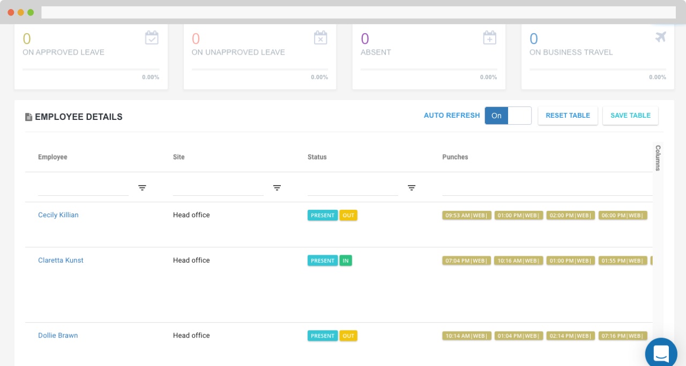Click the Employee Details document icon
Image resolution: width=686 pixels, height=366 pixels.
pos(29,117)
